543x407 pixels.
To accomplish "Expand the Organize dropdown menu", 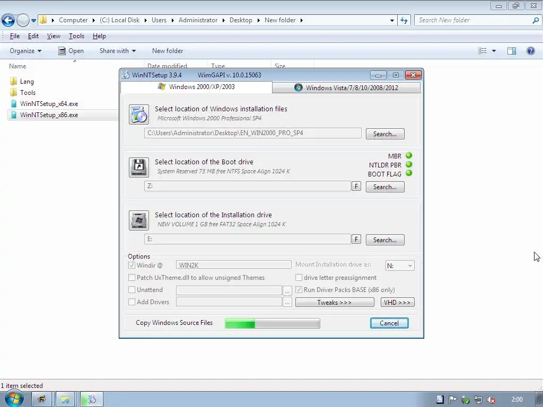I will tap(25, 51).
